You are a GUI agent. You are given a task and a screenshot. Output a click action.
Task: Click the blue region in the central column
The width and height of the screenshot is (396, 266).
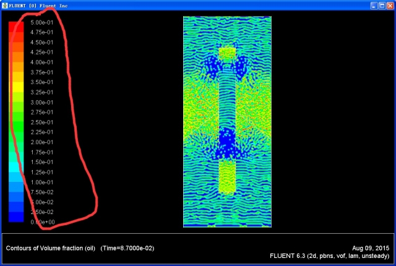click(x=227, y=144)
